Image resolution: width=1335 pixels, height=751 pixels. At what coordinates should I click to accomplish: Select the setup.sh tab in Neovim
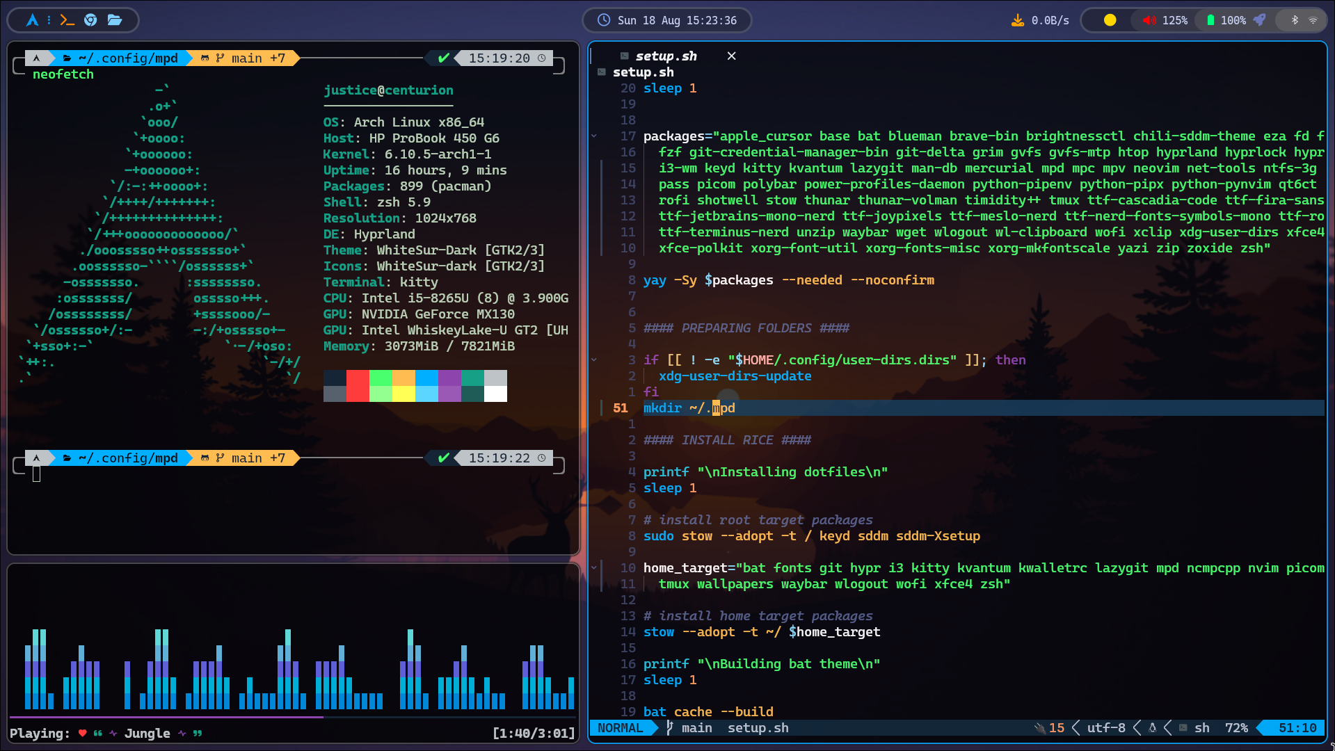666,56
